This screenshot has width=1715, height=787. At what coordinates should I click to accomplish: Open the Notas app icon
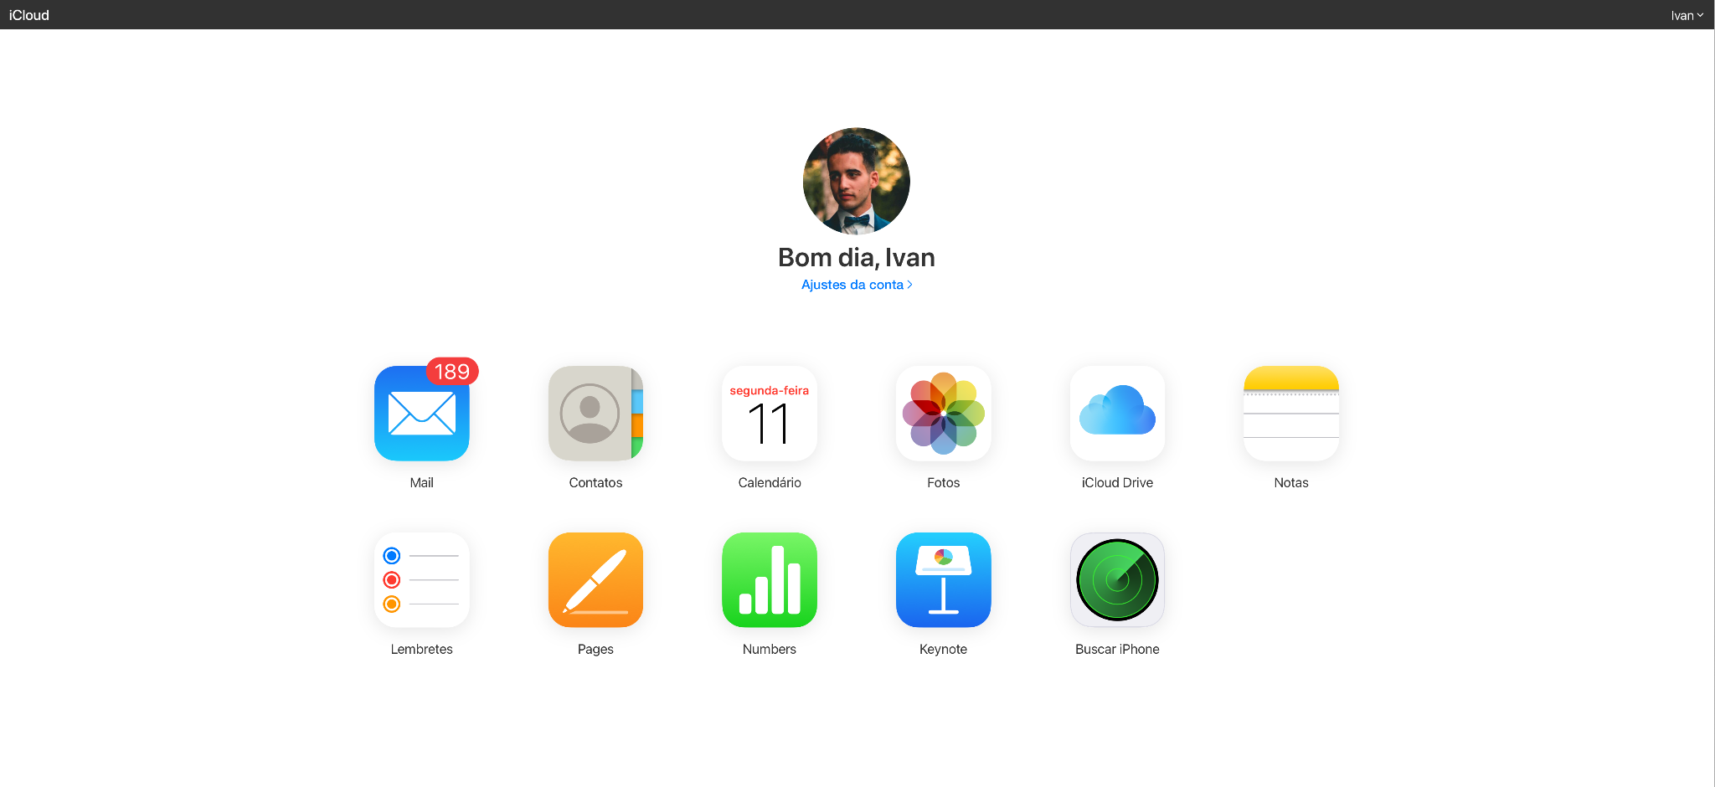click(x=1291, y=414)
